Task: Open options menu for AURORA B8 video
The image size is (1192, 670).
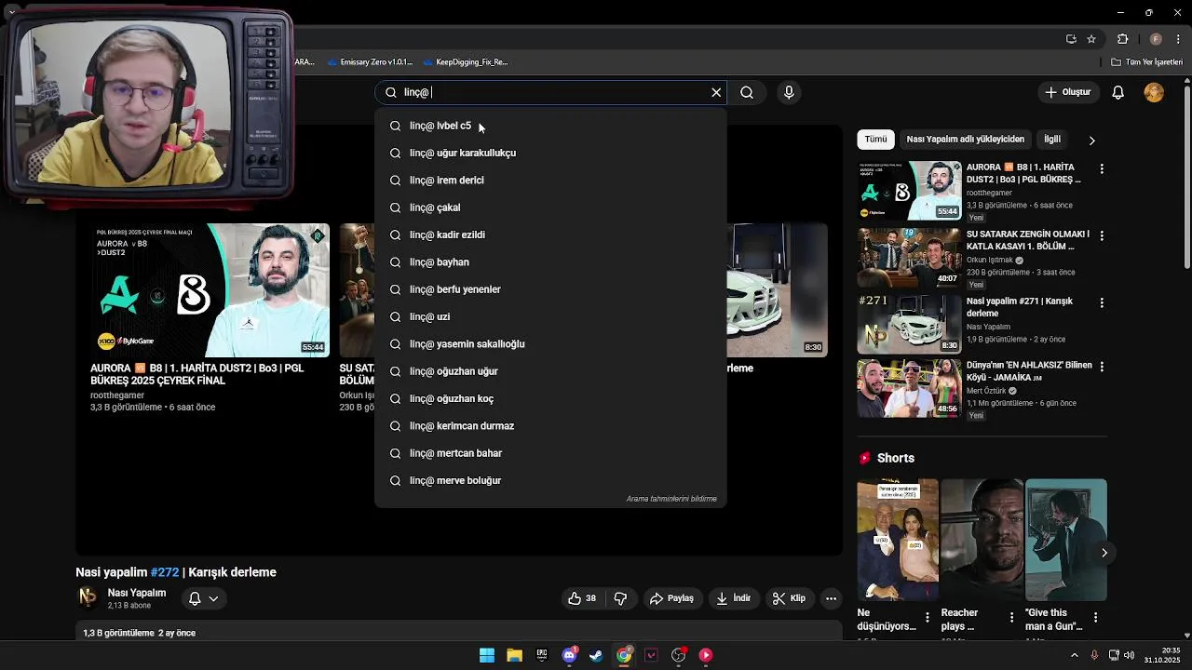Action: pos(1102,168)
